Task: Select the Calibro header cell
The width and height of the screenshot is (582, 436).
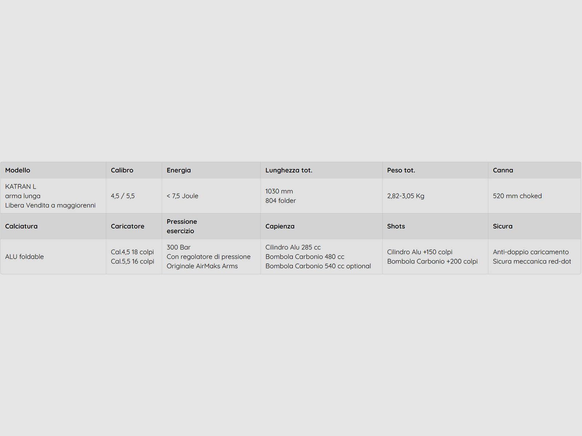Action: click(x=134, y=170)
